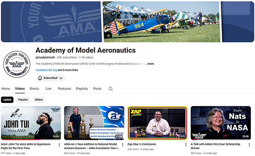Open title 'Zap Glue \\ Conclusion'
This screenshot has height=156, width=255.
[x=142, y=144]
